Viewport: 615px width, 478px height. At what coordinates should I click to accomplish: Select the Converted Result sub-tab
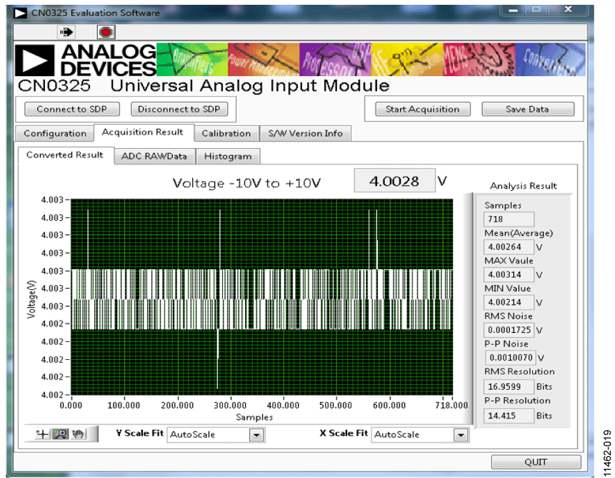coord(65,155)
